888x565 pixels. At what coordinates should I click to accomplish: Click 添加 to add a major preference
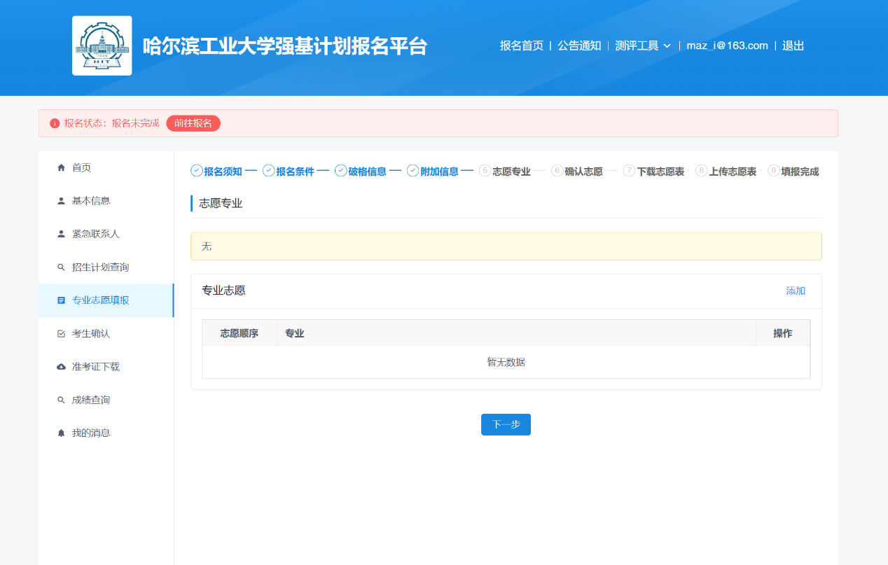click(796, 291)
